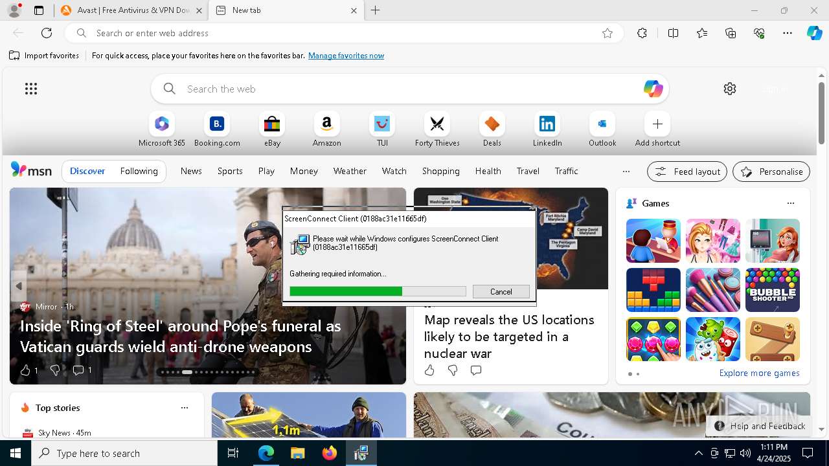Open Feed layout options

click(687, 172)
